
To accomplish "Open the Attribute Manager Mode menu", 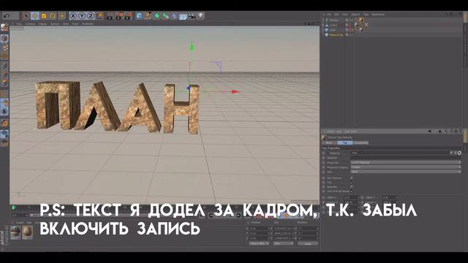I will coord(331,131).
